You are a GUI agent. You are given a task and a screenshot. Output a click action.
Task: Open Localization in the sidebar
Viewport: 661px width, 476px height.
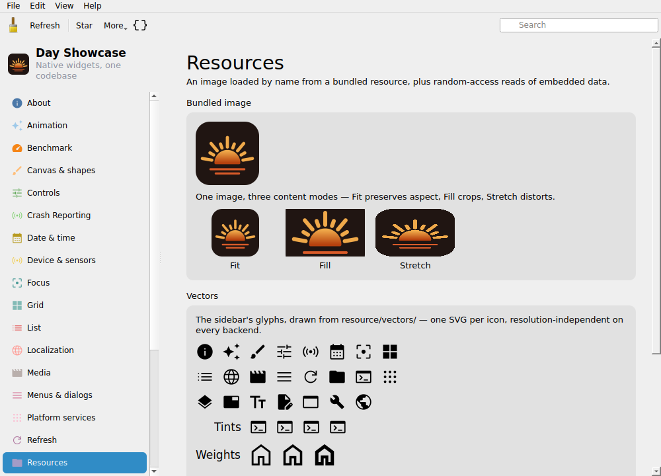tap(75, 350)
